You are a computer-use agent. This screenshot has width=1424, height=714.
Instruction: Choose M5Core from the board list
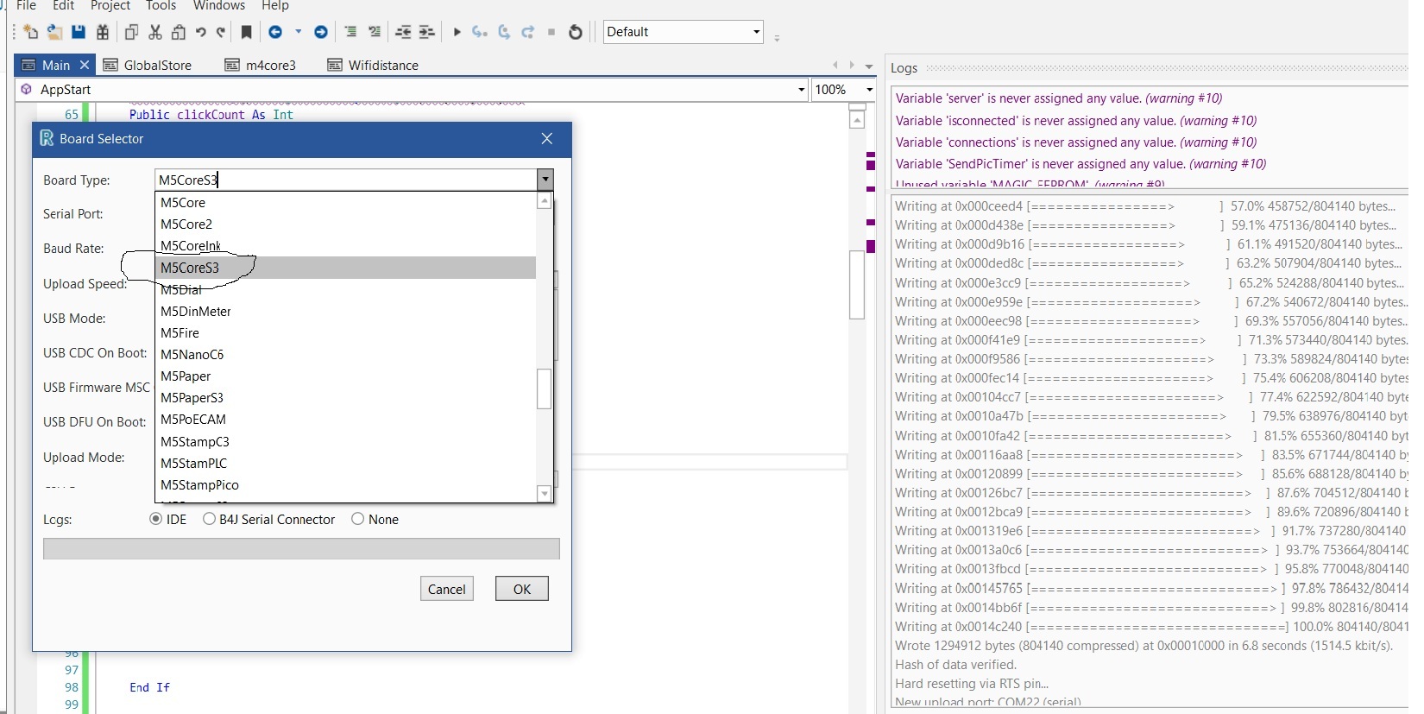[x=345, y=203]
